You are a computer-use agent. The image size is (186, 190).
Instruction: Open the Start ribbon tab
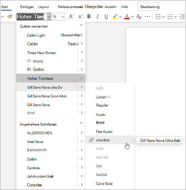tap(5, 7)
